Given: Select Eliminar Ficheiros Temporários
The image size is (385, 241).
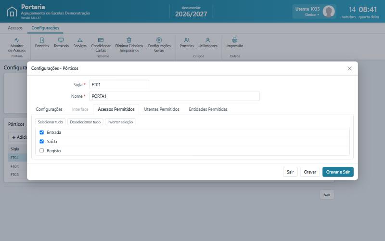Looking at the screenshot, I should click(x=129, y=45).
